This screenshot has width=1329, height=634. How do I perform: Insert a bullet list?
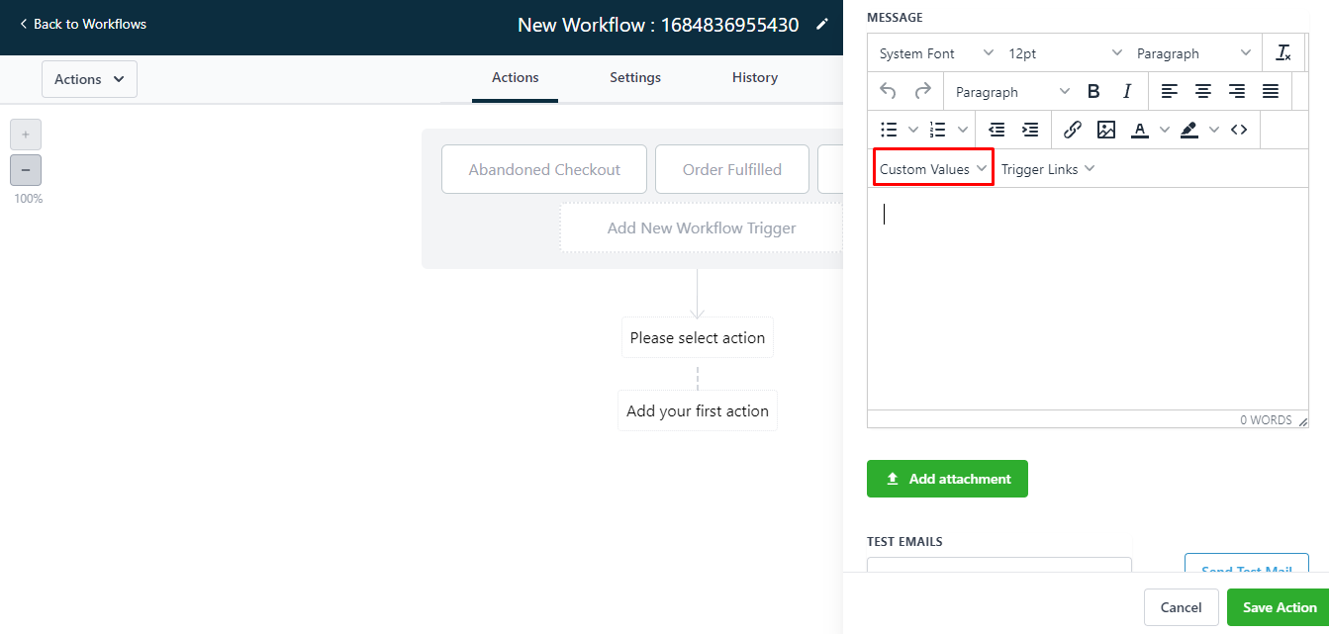[889, 130]
